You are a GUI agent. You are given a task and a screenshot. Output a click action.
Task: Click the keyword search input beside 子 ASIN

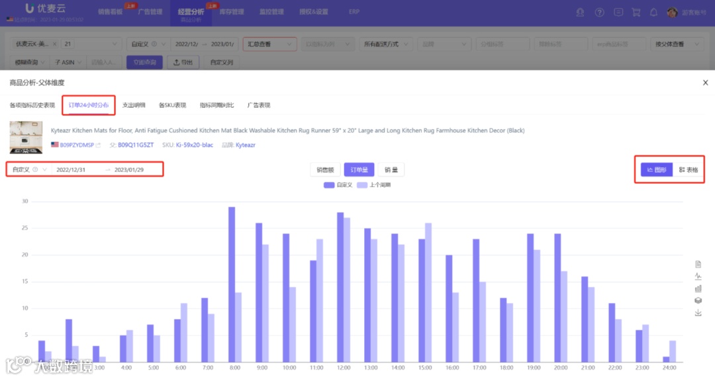(x=103, y=62)
